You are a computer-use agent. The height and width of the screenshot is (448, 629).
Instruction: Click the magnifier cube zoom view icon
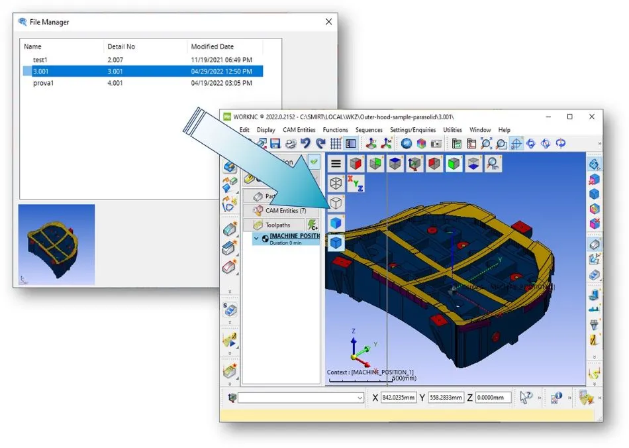[x=493, y=163]
